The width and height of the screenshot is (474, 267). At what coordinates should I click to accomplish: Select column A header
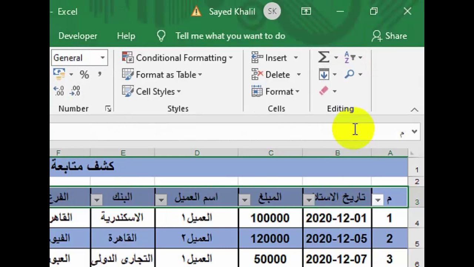pos(390,153)
